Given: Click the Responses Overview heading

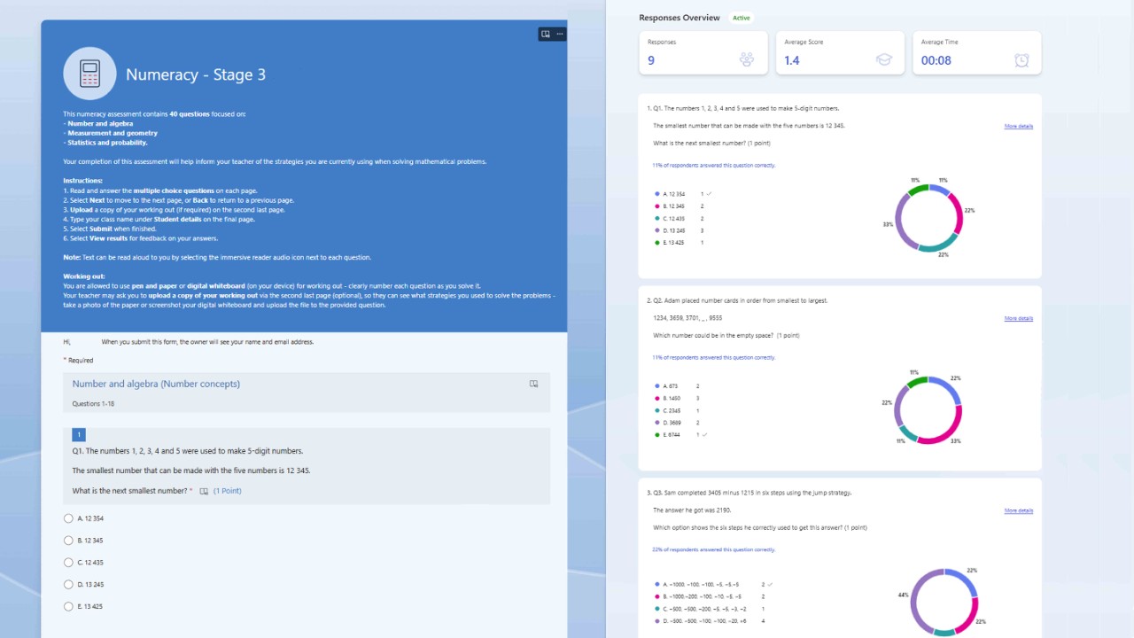Looking at the screenshot, I should coord(680,18).
